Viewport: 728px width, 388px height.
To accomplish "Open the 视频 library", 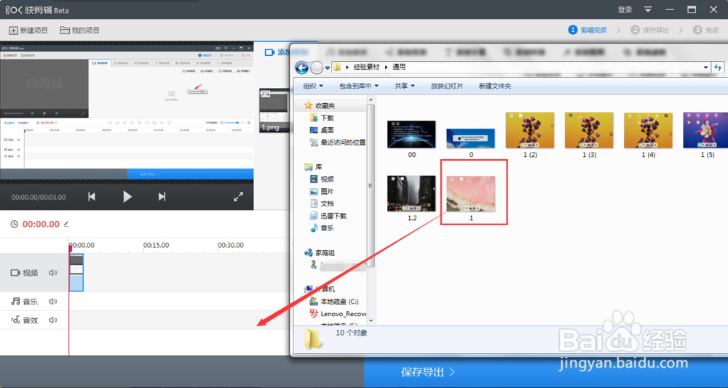I will click(322, 179).
